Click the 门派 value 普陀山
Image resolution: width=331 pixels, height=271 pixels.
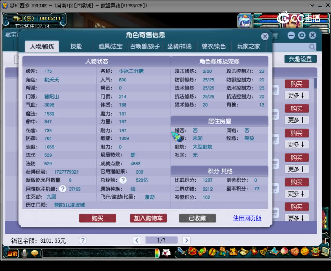[52, 96]
